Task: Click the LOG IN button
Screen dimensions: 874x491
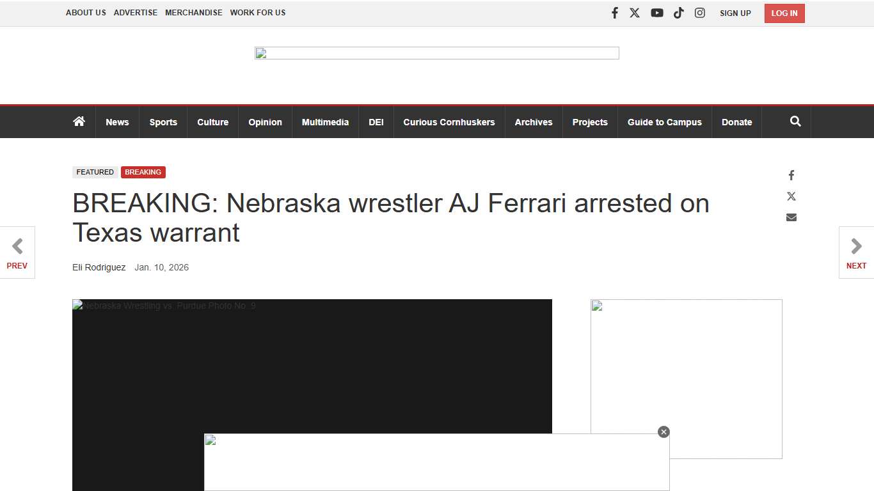Action: coord(784,13)
